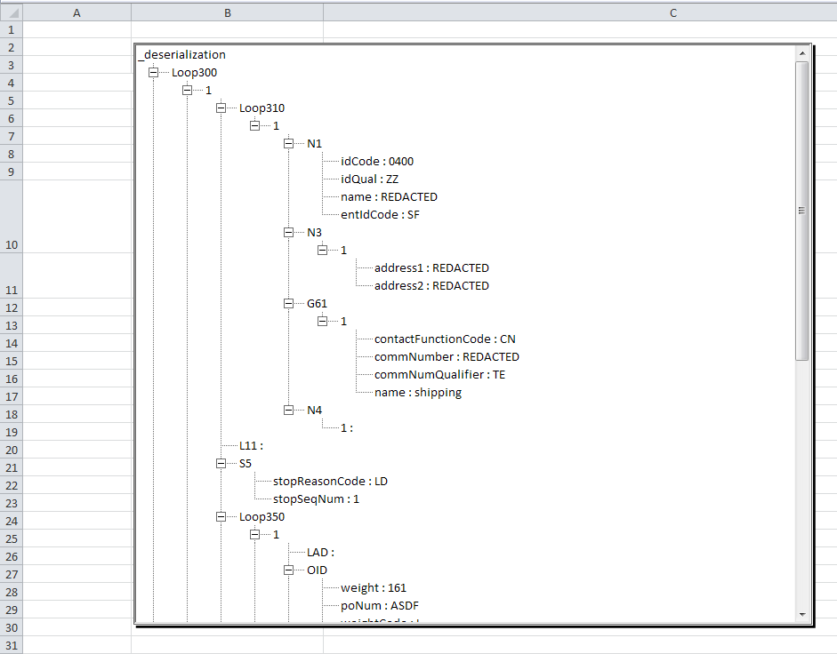Collapse the N1 segment node
This screenshot has width=837, height=654.
(x=289, y=143)
